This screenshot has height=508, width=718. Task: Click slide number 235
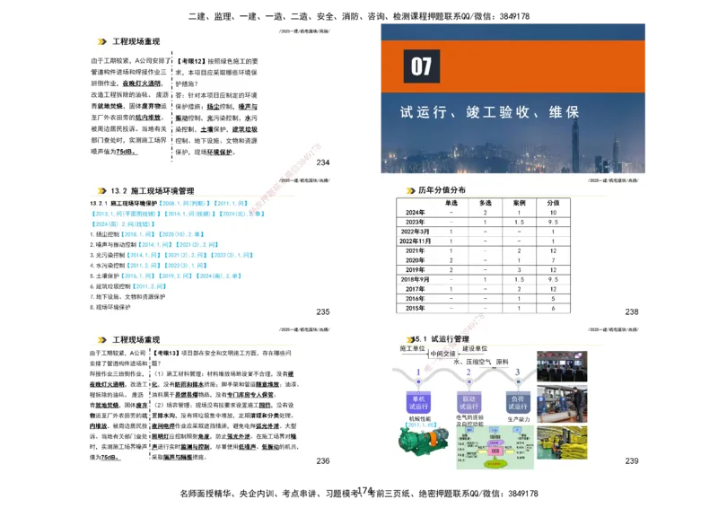pyautogui.click(x=323, y=312)
